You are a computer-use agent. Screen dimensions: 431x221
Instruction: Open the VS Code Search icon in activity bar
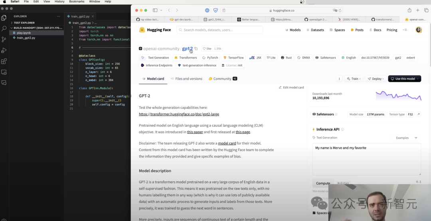[4, 28]
